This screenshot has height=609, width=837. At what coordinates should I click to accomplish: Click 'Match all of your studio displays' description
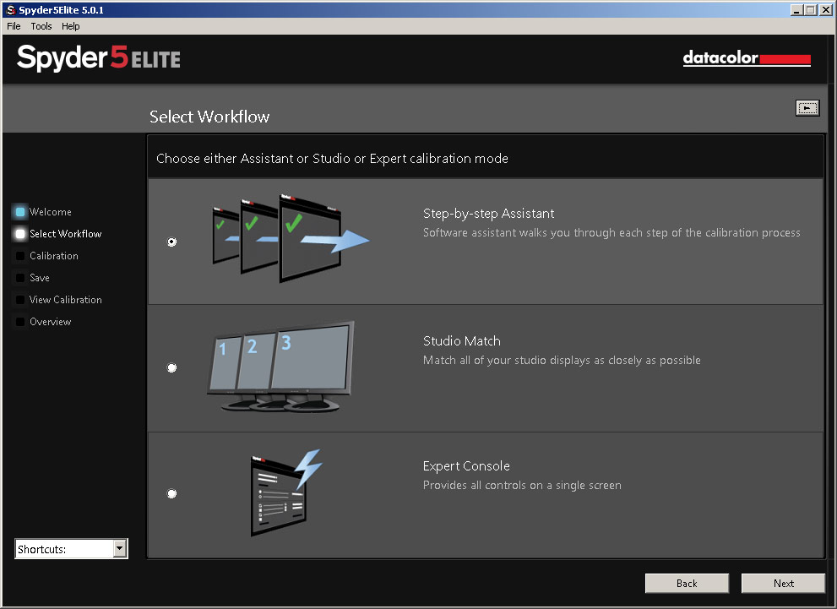(x=562, y=361)
